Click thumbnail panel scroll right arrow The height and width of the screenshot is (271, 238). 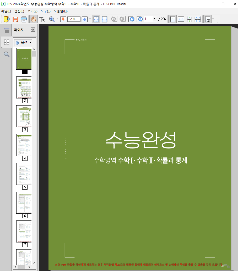pos(29,267)
